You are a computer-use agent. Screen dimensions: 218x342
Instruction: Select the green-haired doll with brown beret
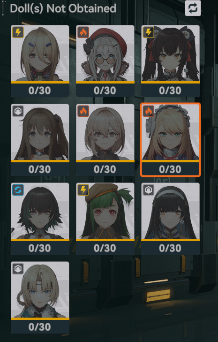[x=105, y=219]
